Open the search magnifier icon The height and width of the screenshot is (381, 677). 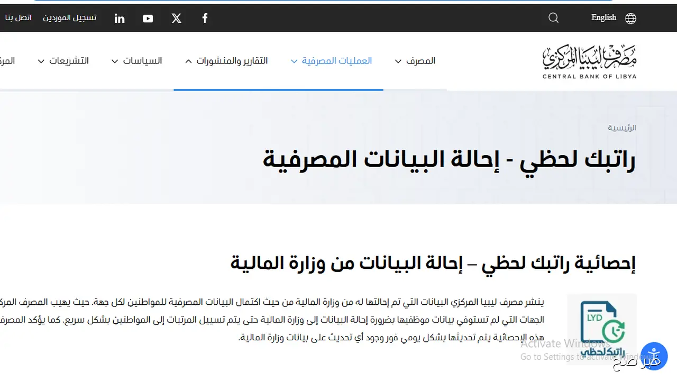[553, 18]
